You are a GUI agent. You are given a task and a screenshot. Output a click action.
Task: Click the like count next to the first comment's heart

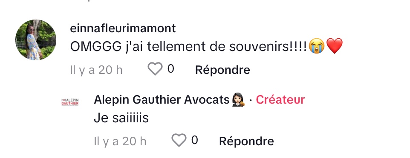[x=171, y=69]
